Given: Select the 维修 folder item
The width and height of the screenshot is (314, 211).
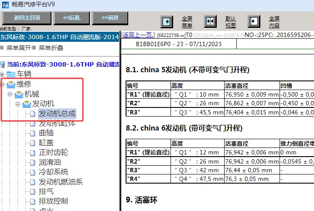Looking at the screenshot, I should (x=24, y=84).
